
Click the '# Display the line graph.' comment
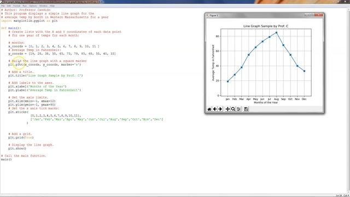31,144
